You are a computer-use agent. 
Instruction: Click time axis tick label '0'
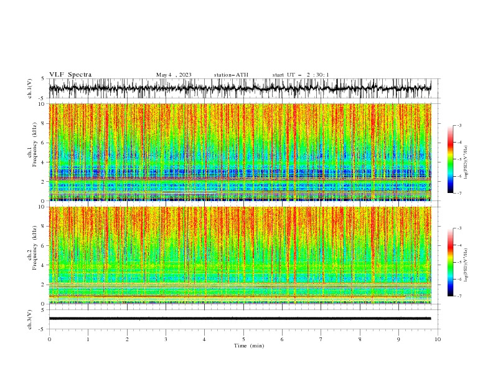point(49,339)
